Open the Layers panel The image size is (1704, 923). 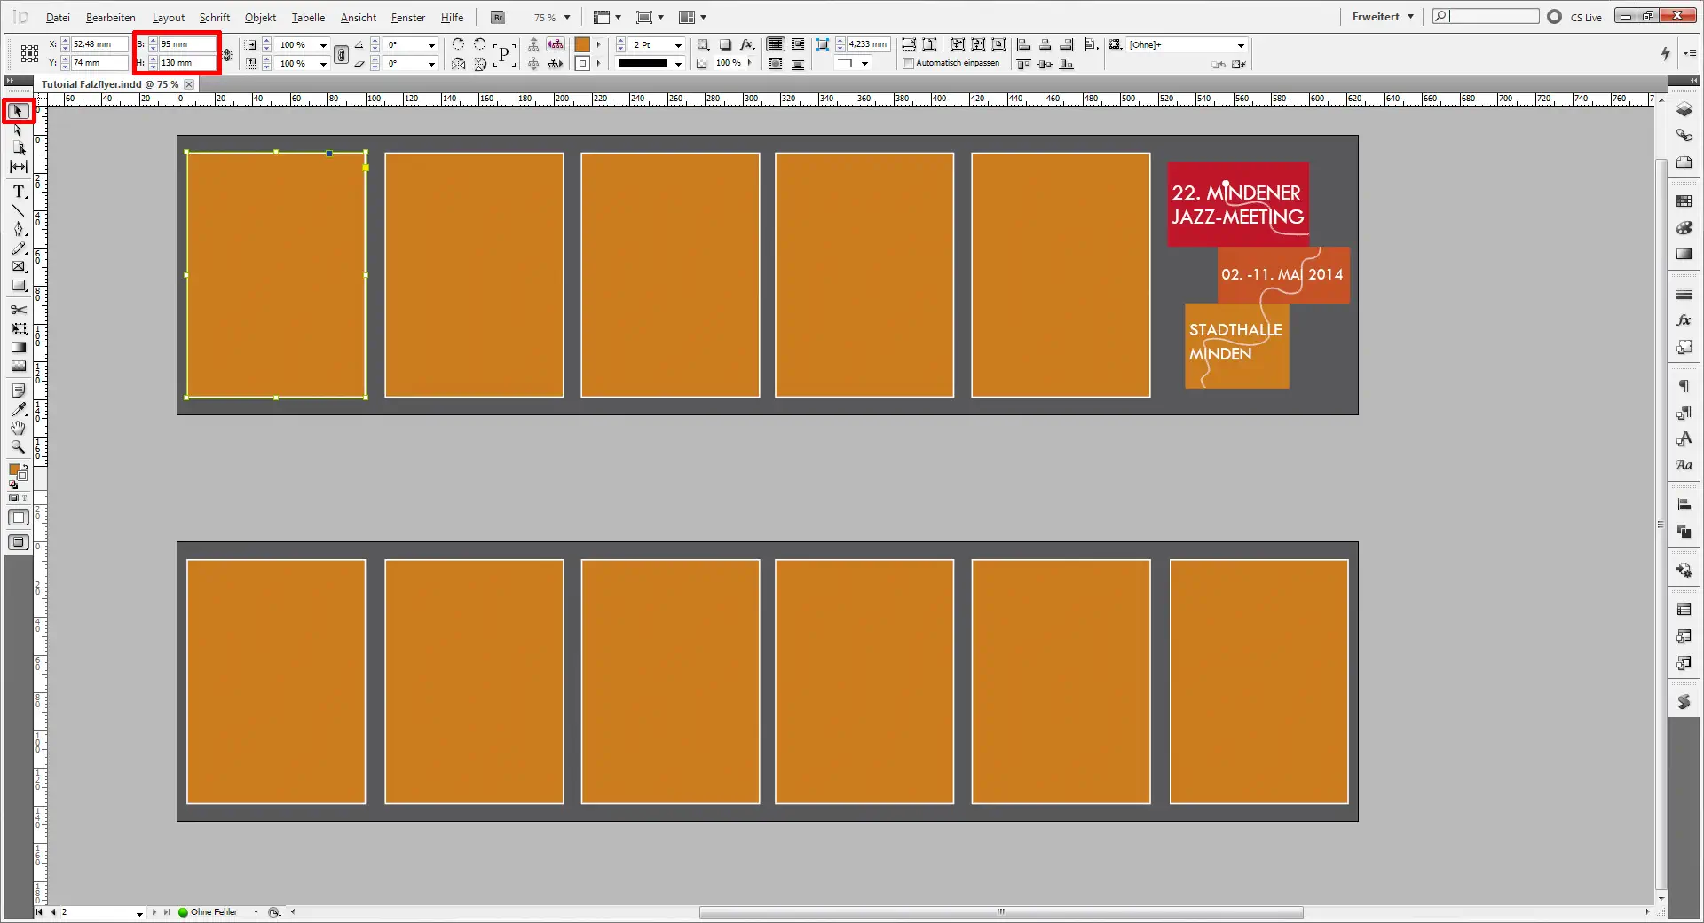(x=1684, y=111)
